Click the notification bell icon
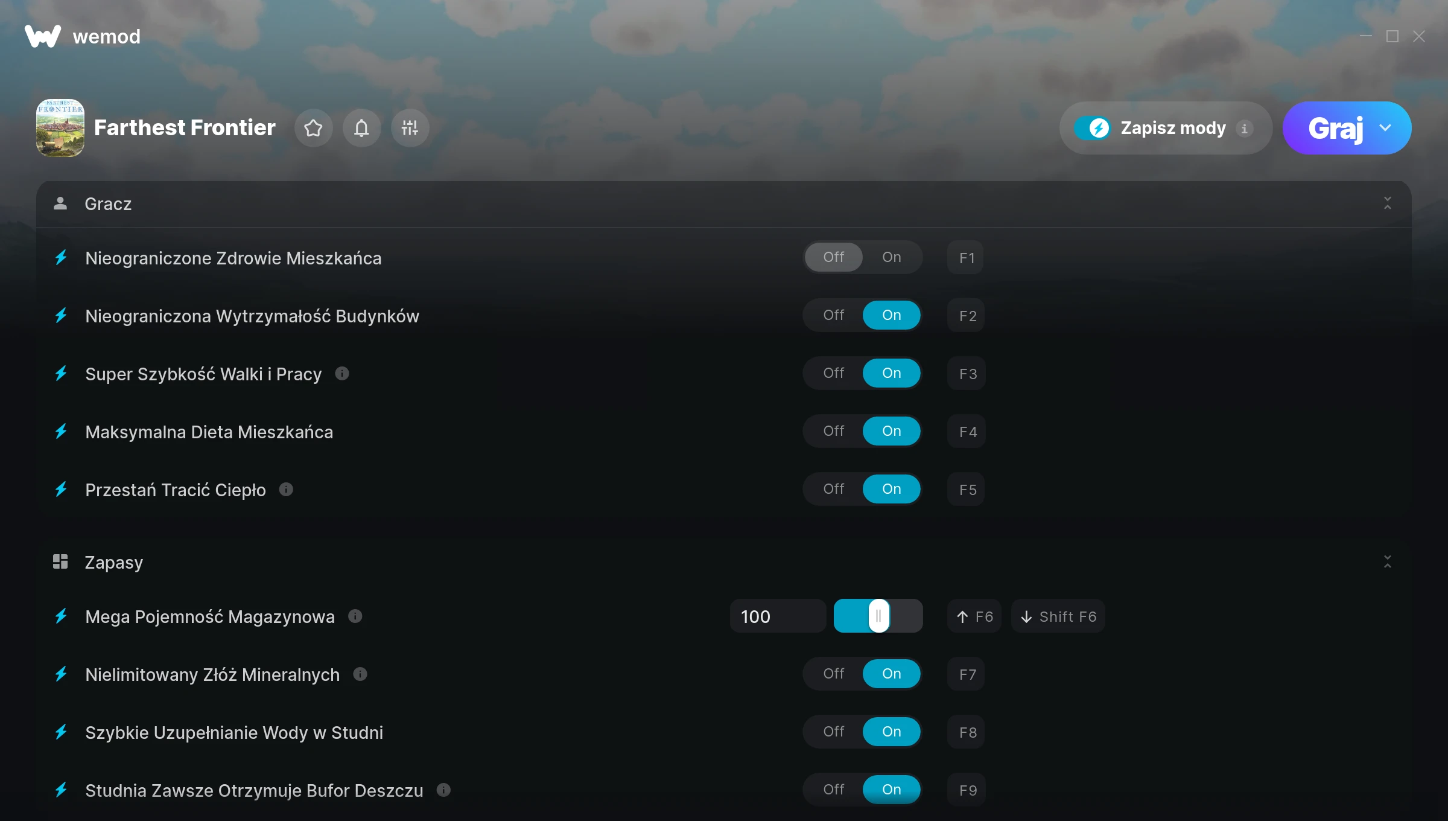 [361, 128]
